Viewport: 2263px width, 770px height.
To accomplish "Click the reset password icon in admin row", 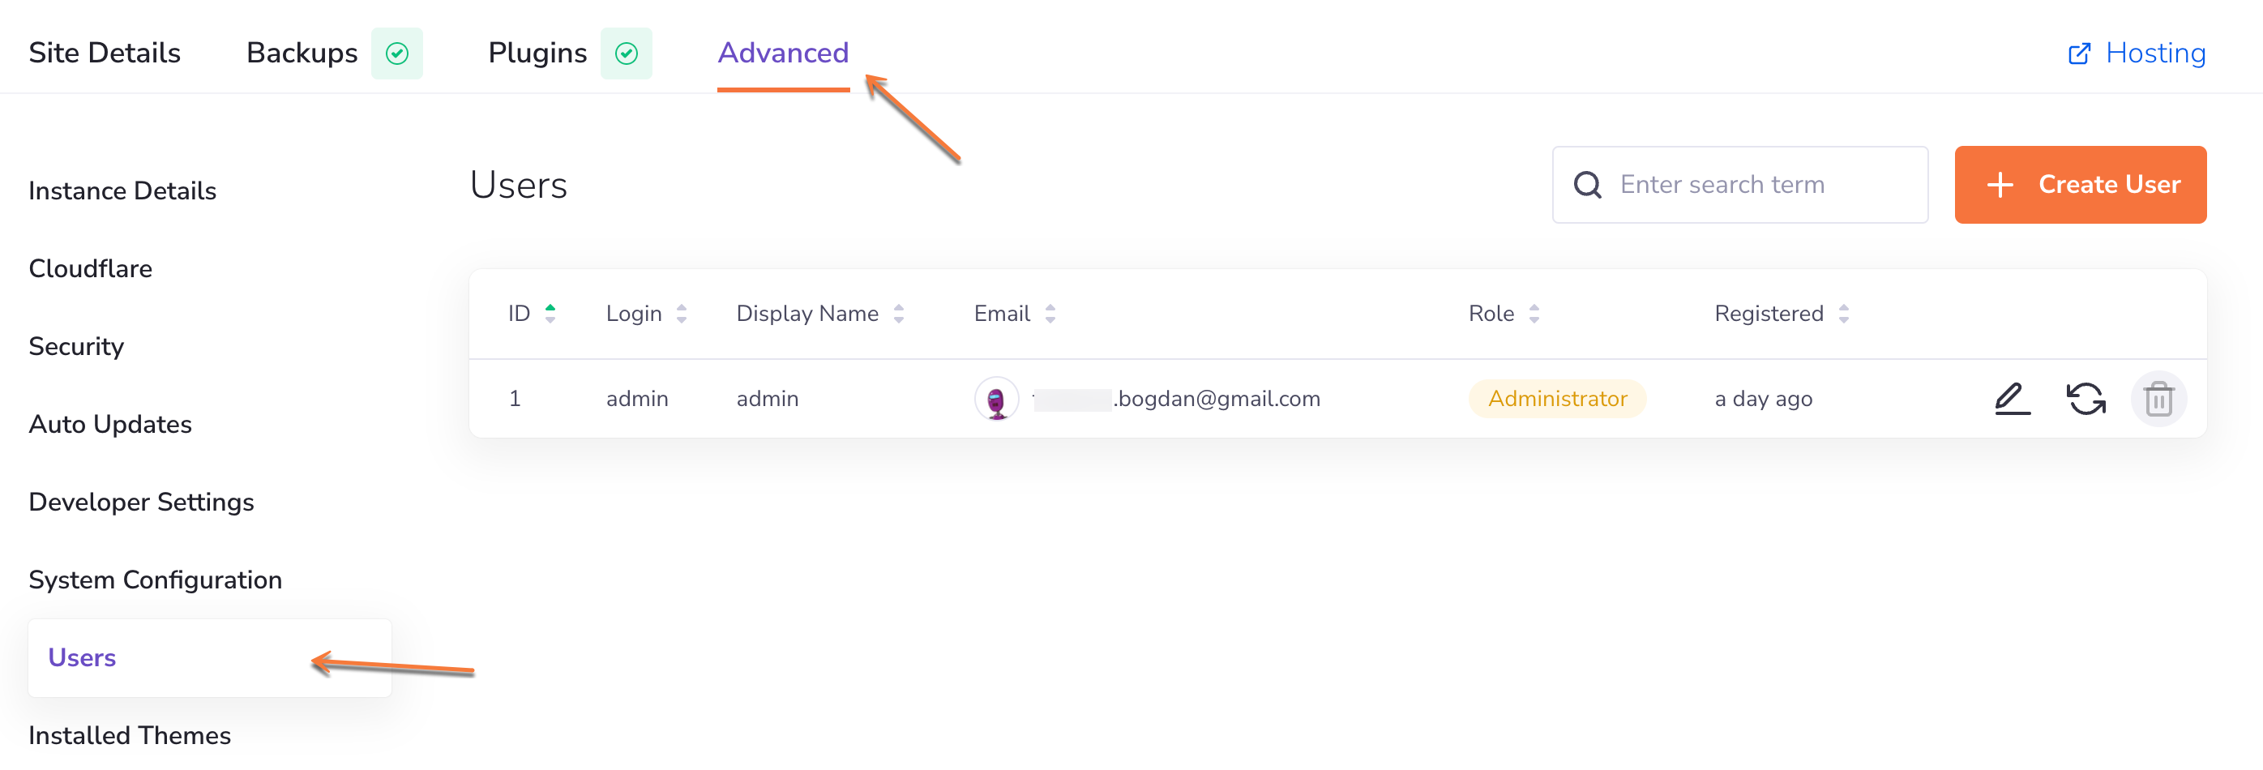I will 2085,398.
